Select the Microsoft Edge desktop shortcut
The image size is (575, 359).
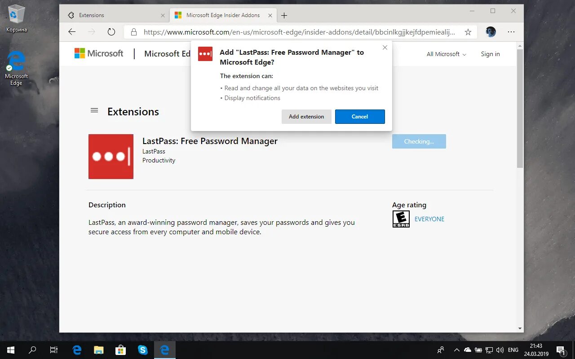click(x=16, y=68)
